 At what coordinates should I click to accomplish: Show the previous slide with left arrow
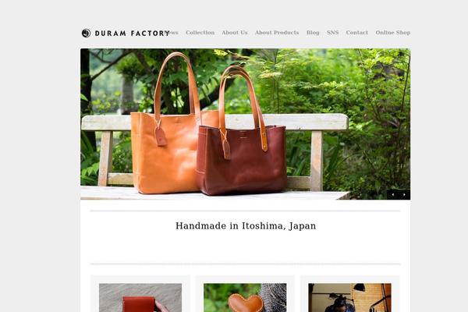click(x=393, y=195)
